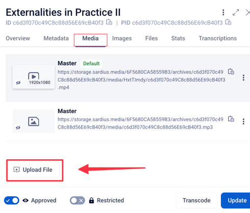Image resolution: width=250 pixels, height=213 pixels.
Task: Open the mp4 storage URL link
Action: [141, 80]
